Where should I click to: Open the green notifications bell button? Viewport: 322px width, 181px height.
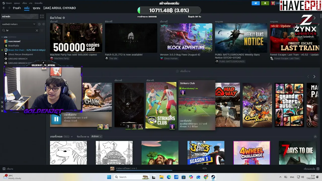coord(265,3)
